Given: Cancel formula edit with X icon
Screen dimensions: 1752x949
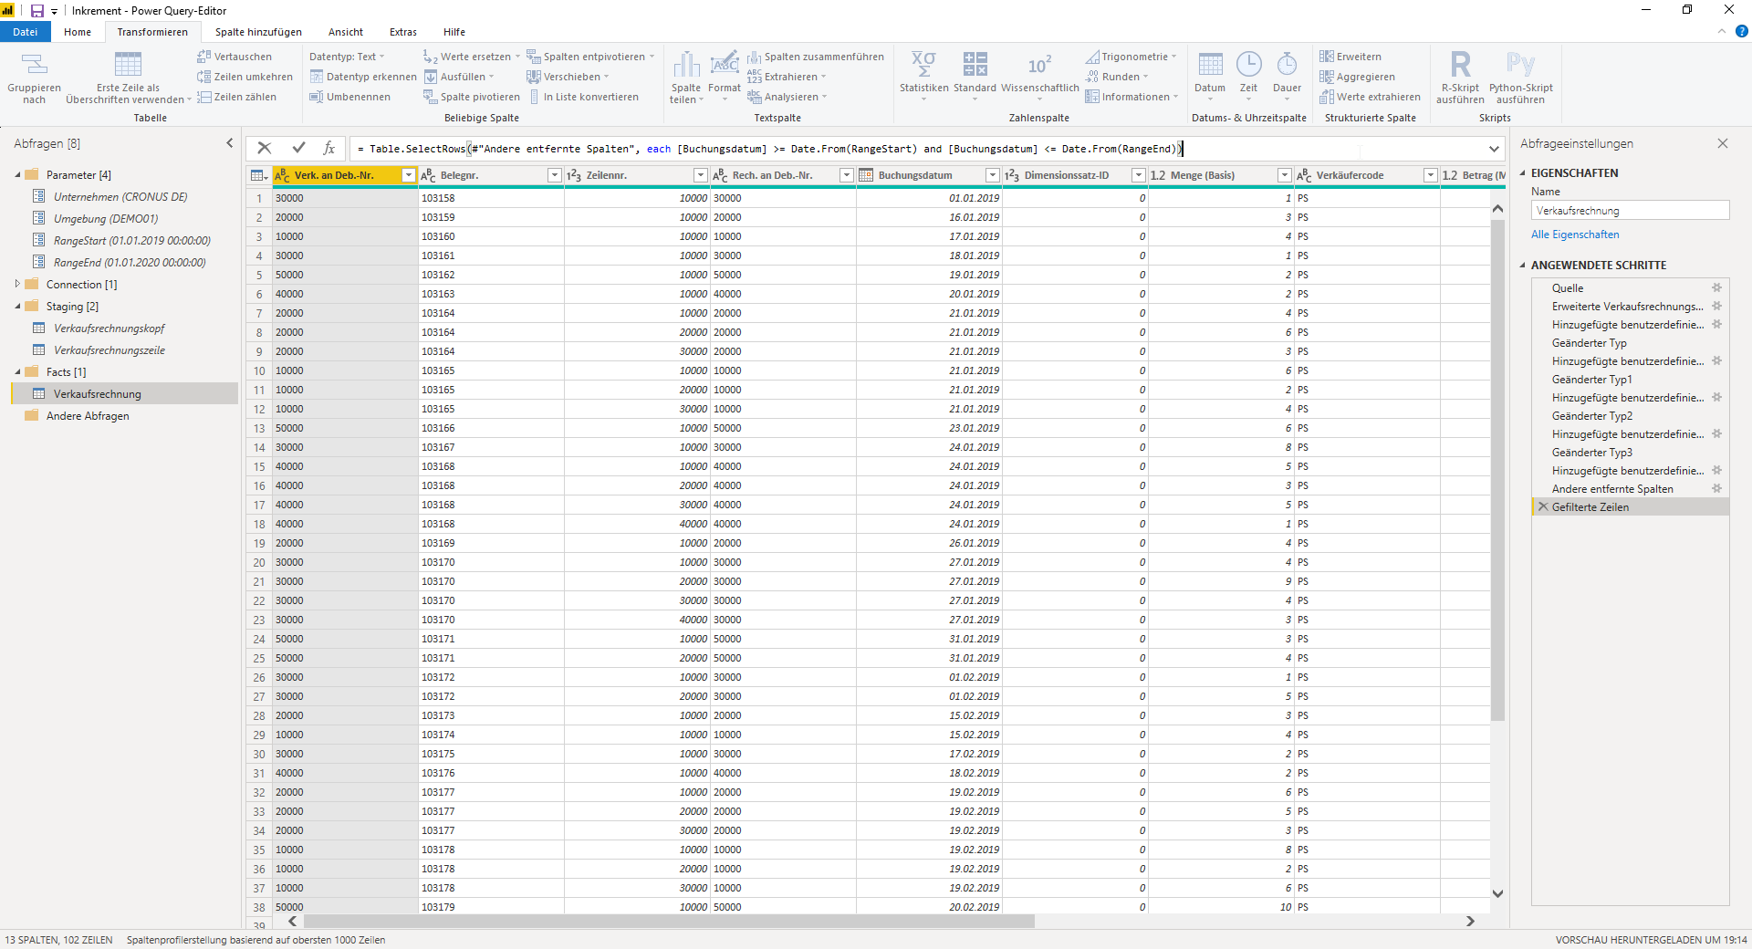Looking at the screenshot, I should pos(265,148).
